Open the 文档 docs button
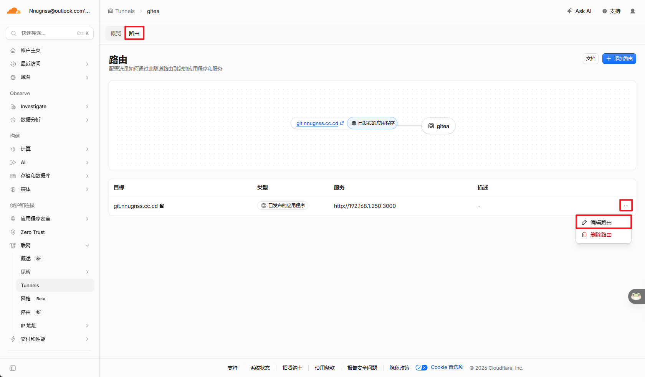 [590, 59]
